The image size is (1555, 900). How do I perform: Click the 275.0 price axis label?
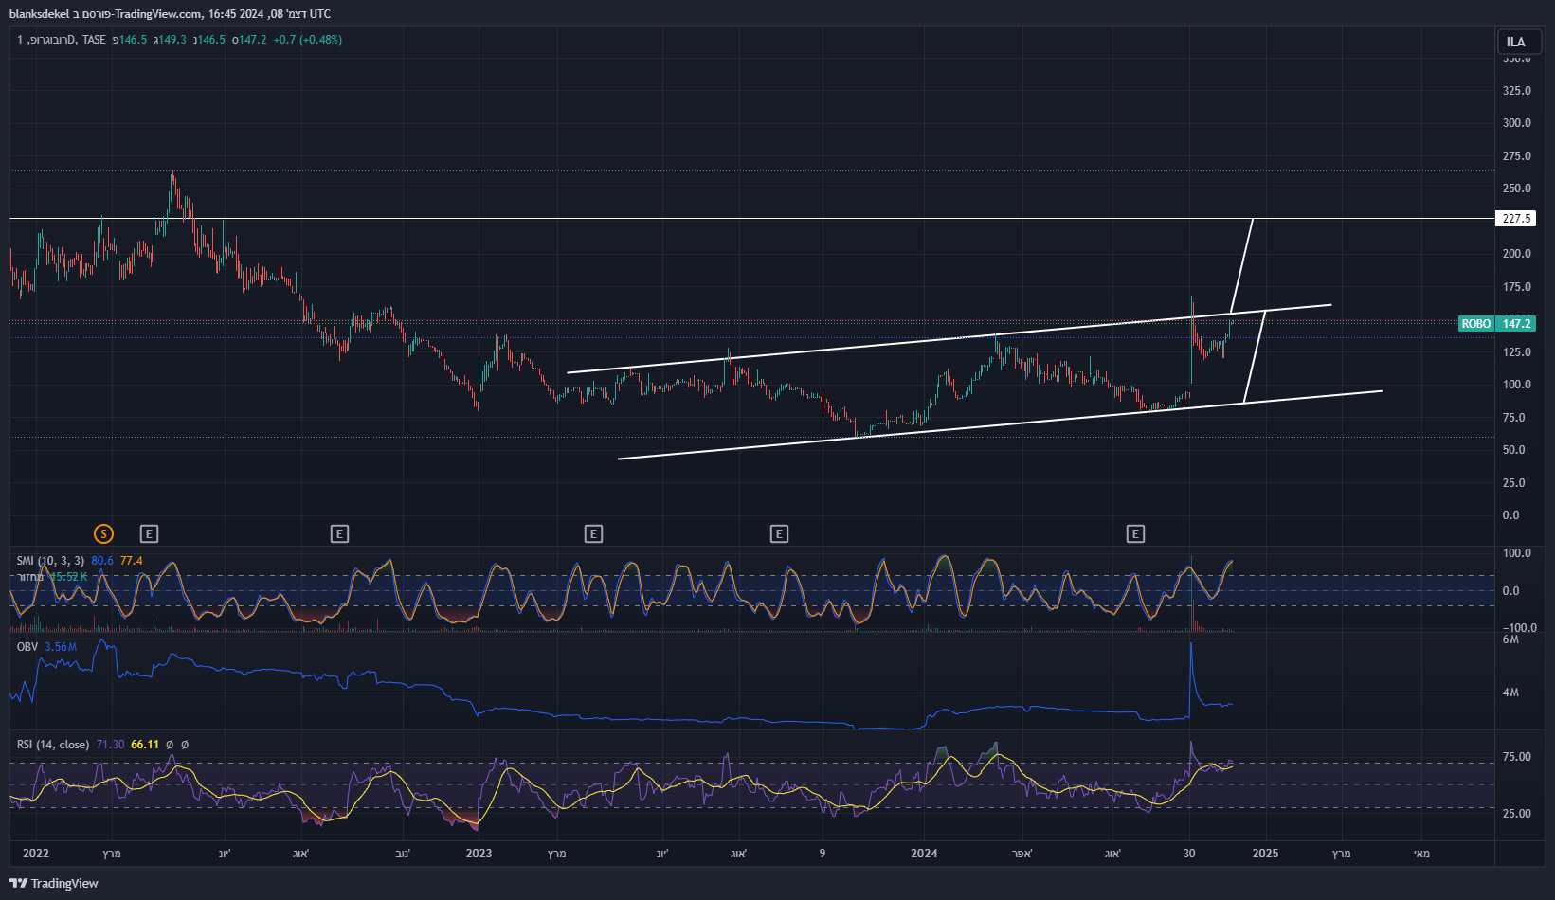coord(1517,156)
